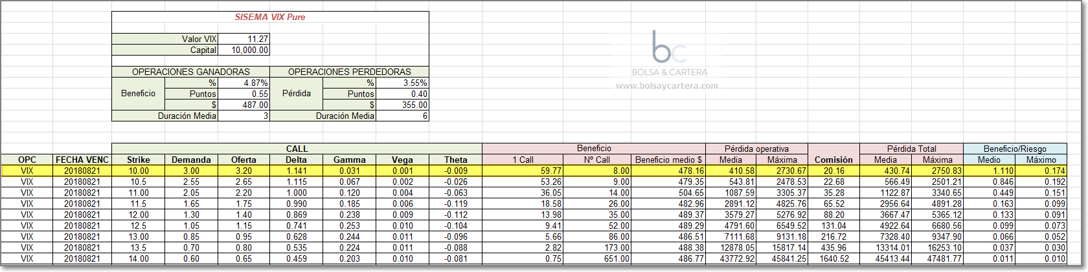
Task: Click the strike 11.5 cell
Action: pos(139,204)
